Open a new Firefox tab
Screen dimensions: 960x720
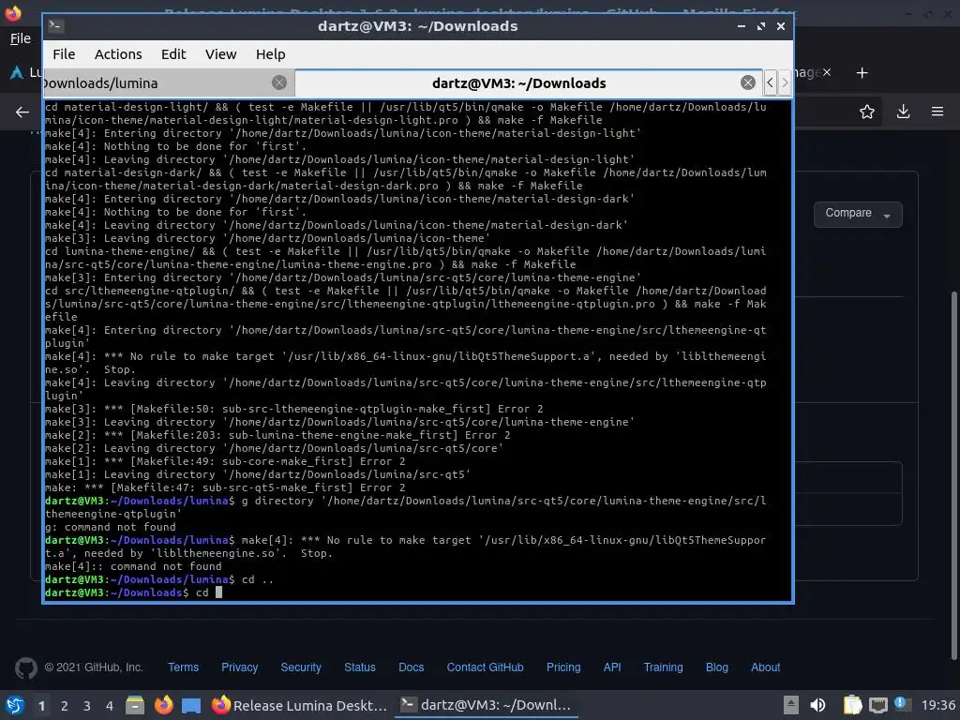click(x=862, y=73)
